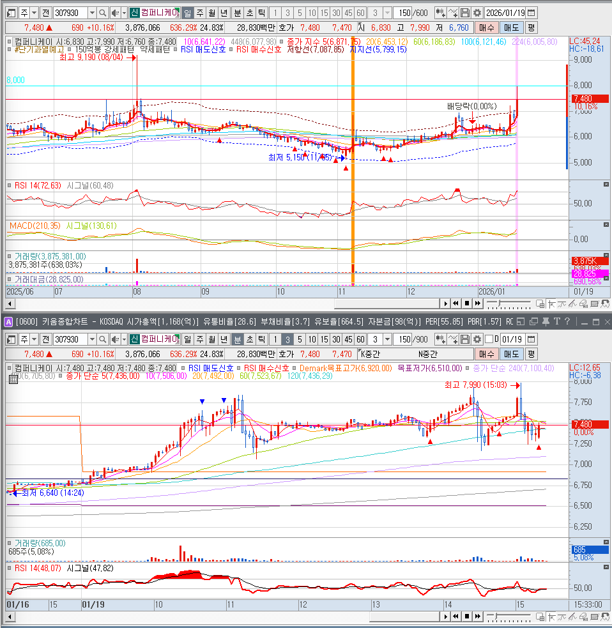Click 평 button in top chart
612x628 pixels.
[x=531, y=27]
